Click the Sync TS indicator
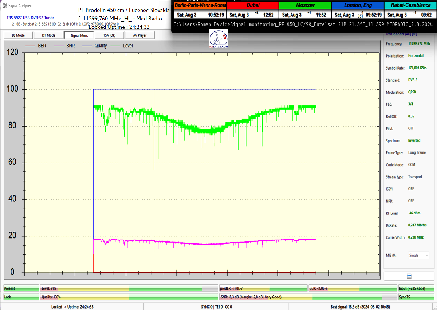This screenshot has width=437, height=310. click(x=416, y=297)
